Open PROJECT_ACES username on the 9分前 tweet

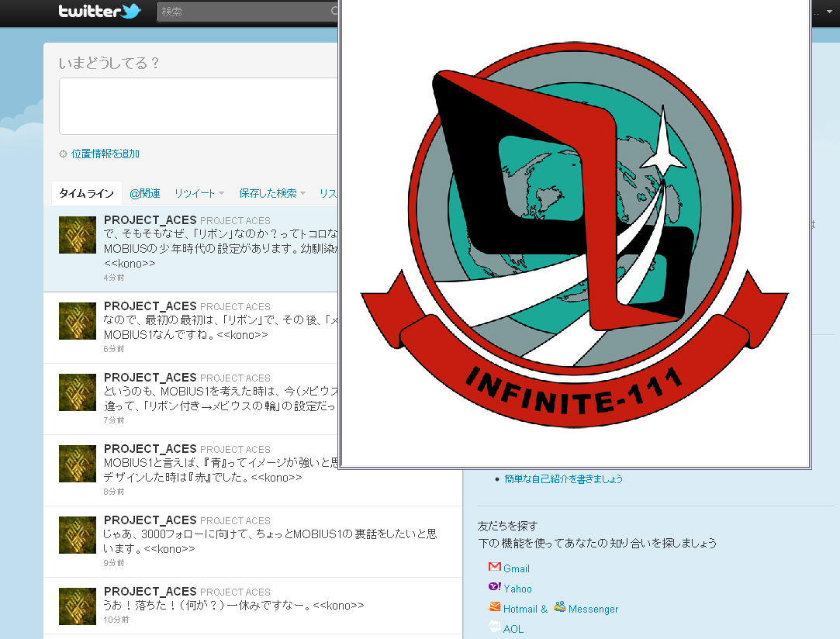[150, 520]
